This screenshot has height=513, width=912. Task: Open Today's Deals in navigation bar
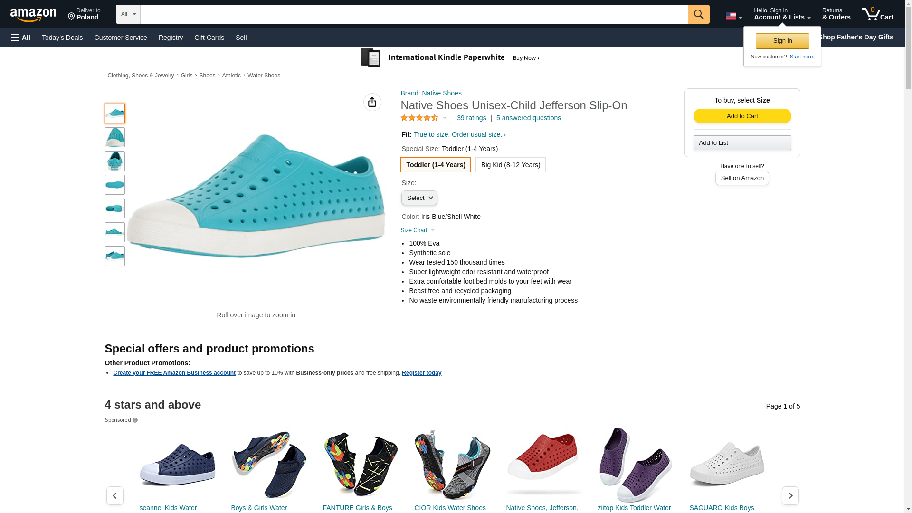tap(62, 38)
